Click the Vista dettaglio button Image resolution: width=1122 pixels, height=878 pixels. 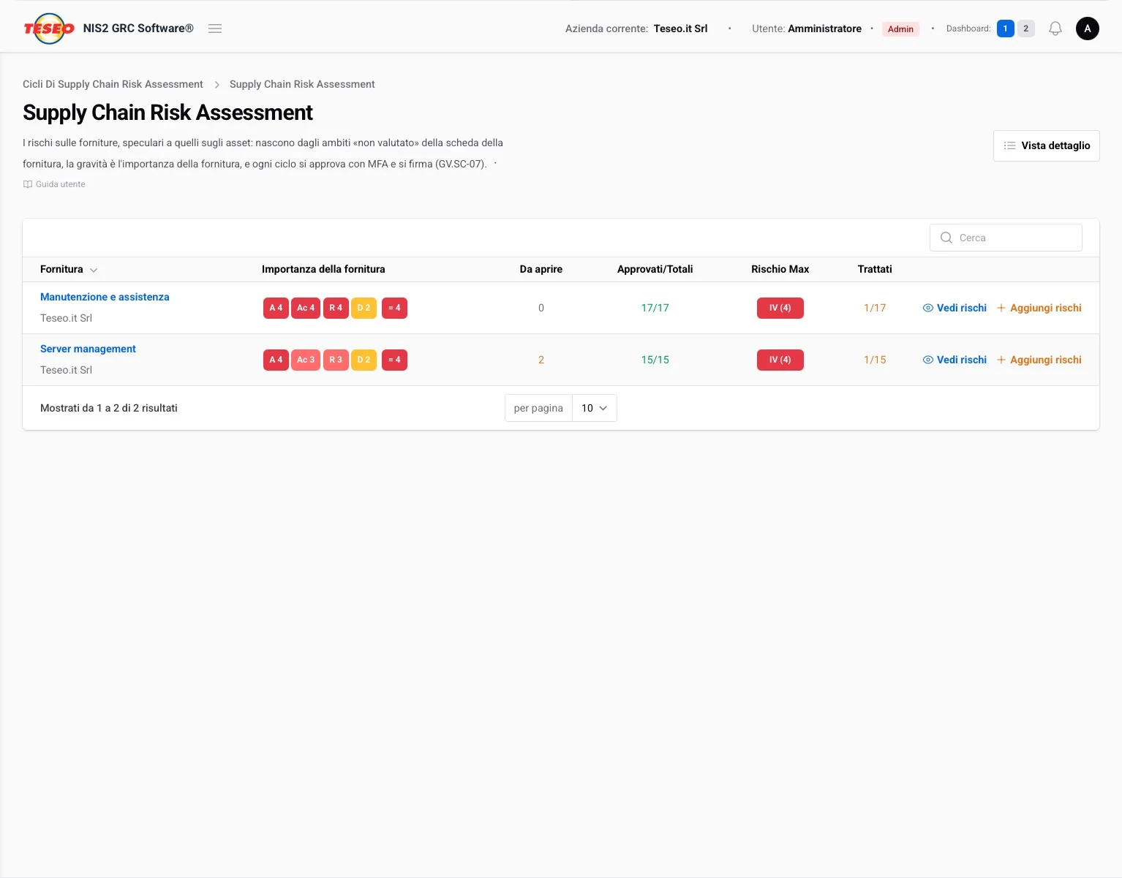[1047, 145]
